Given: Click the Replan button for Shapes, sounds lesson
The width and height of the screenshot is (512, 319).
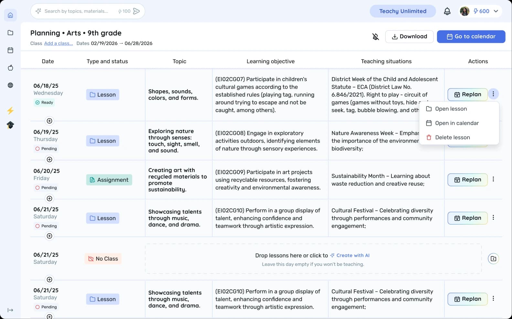Looking at the screenshot, I should [467, 95].
